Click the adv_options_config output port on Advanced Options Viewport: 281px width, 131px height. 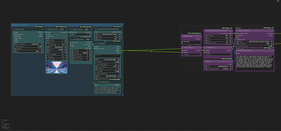(232, 33)
